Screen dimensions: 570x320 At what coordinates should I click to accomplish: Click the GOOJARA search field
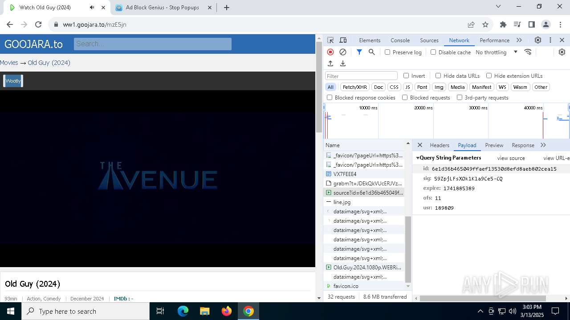coord(152,44)
